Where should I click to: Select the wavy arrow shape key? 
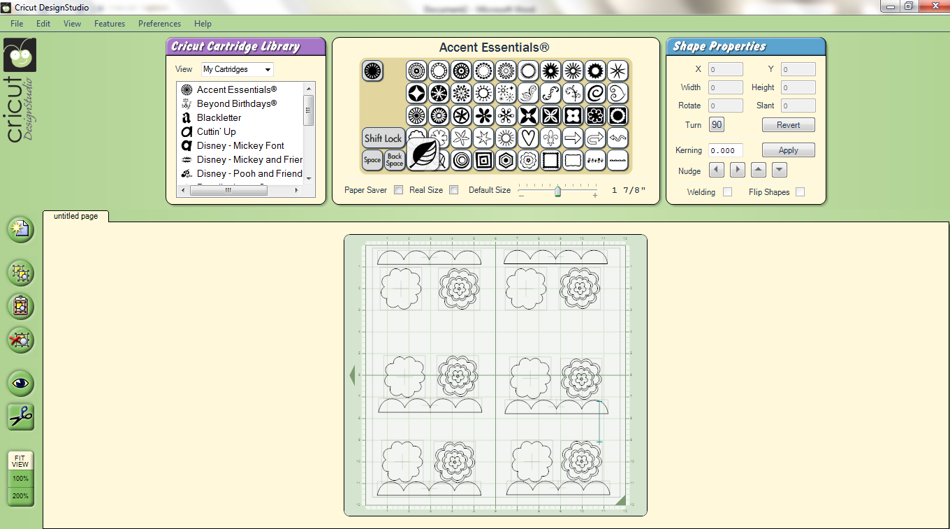617,138
